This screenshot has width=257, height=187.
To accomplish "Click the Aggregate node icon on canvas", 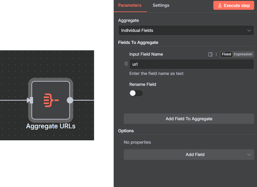I will [x=51, y=100].
